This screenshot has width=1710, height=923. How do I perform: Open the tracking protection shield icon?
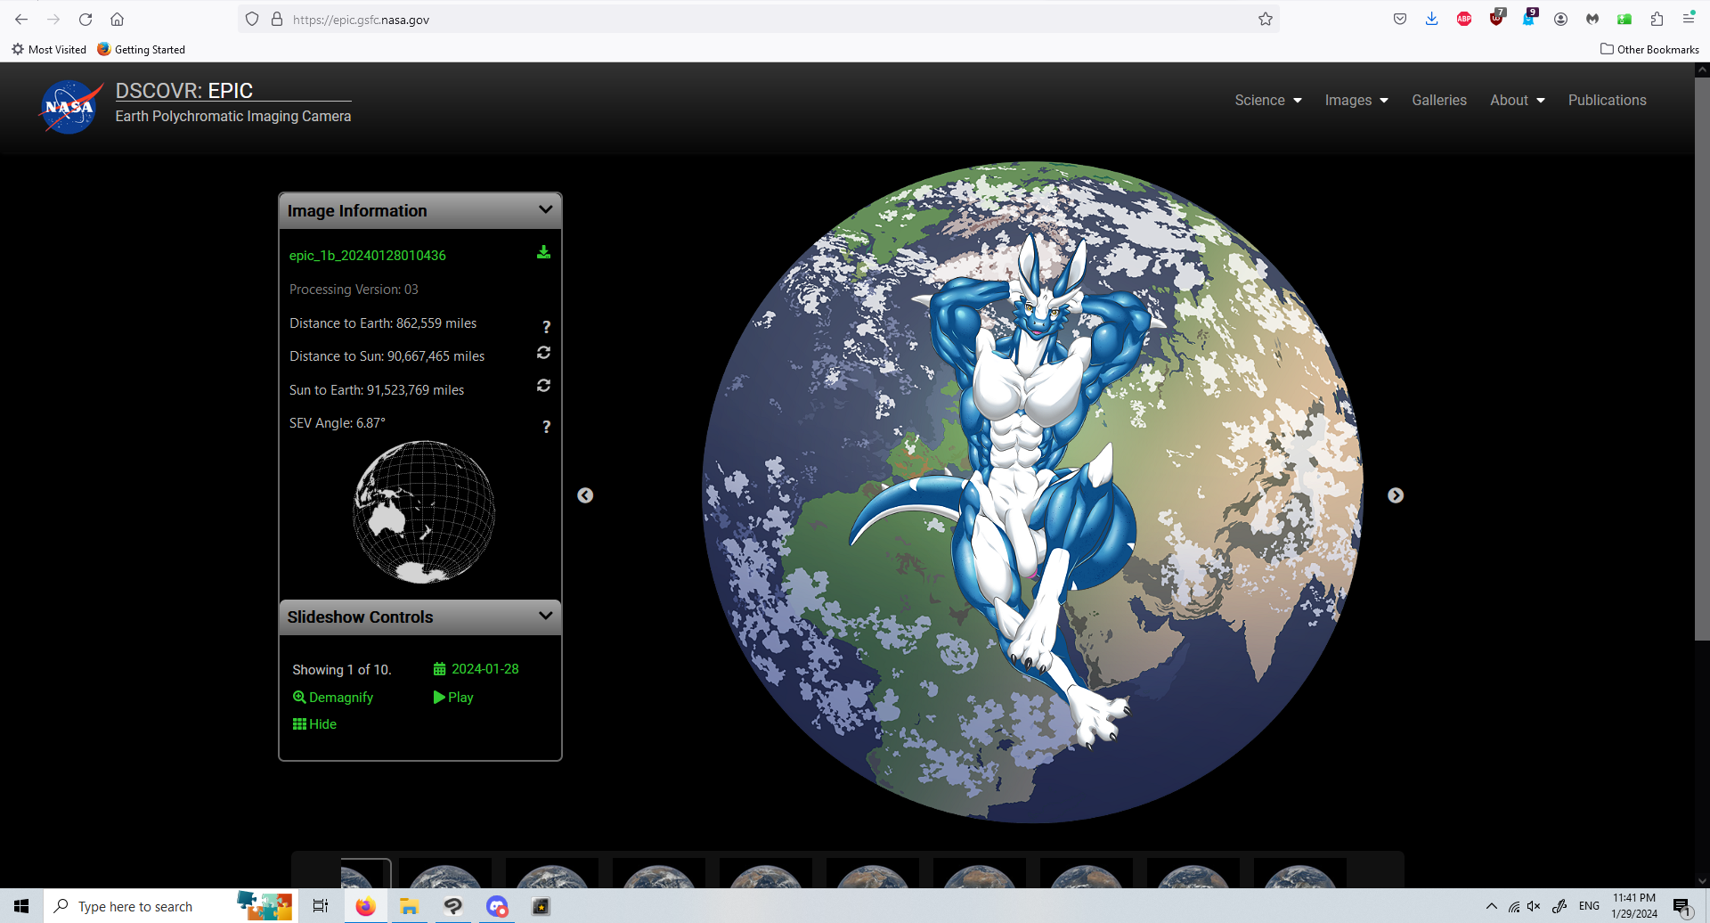[x=252, y=19]
